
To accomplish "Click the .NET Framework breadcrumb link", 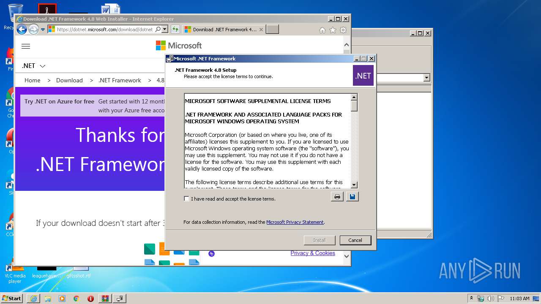I will [120, 80].
